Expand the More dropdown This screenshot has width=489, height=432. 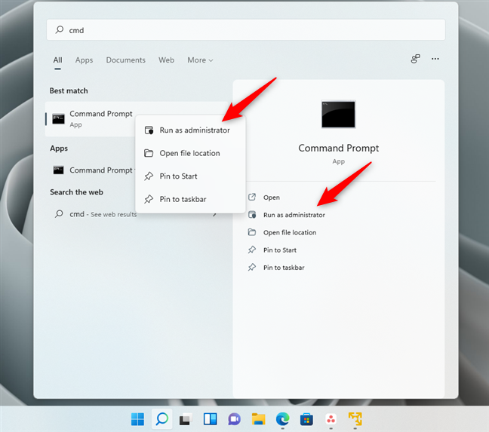point(200,60)
